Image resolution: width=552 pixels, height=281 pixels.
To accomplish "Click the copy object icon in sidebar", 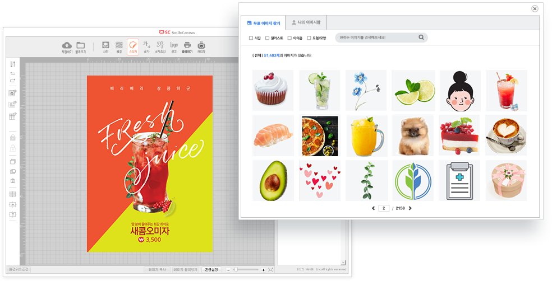I will [x=13, y=162].
